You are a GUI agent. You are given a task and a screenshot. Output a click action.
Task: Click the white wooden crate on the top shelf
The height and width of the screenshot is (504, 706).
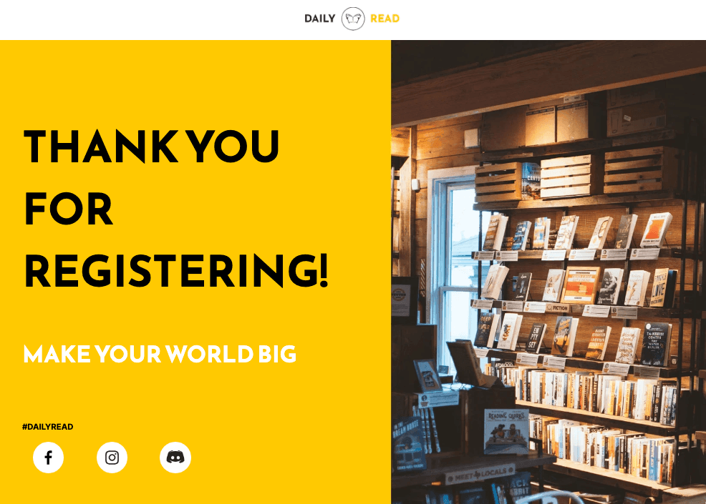[x=566, y=177]
